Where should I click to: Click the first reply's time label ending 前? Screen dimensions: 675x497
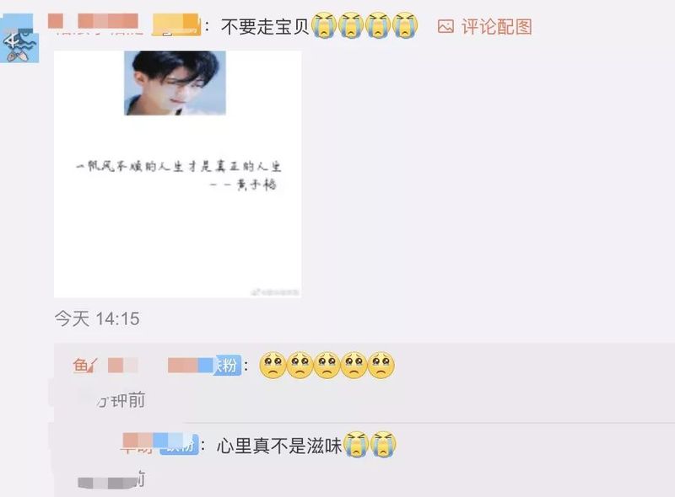[121, 401]
